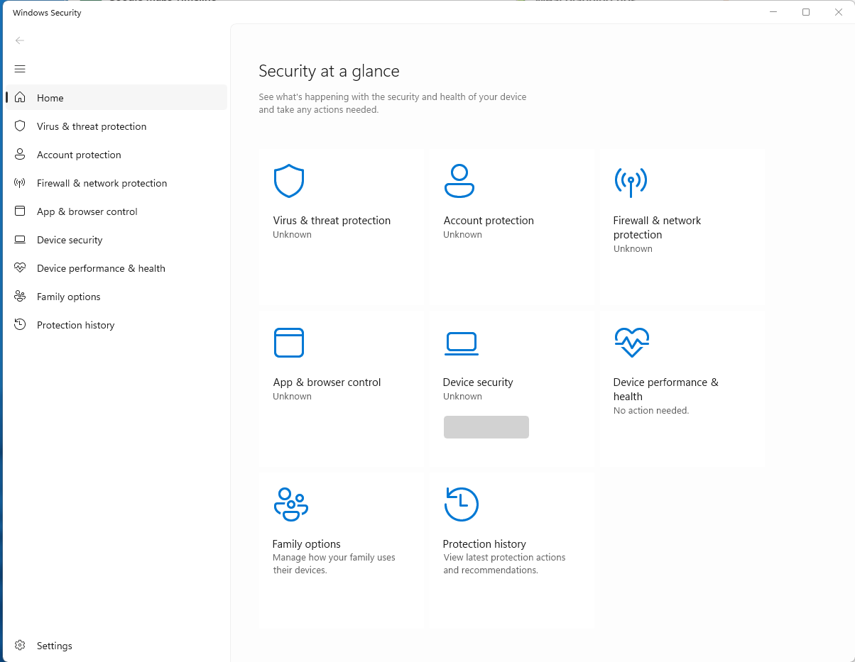Go to Account protection in sidebar
Image resolution: width=855 pixels, height=662 pixels.
coord(116,154)
